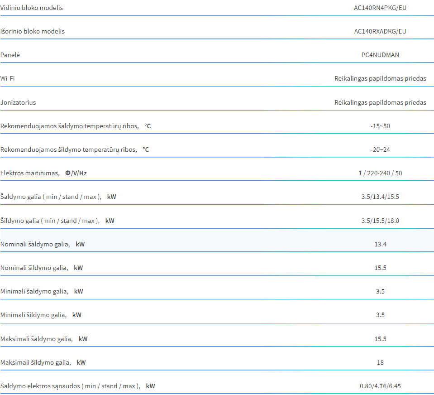434x395 pixels.
Task: Click 'Reikalingas papildomas priedas' in Wi-Fi row
Action: tap(380, 78)
